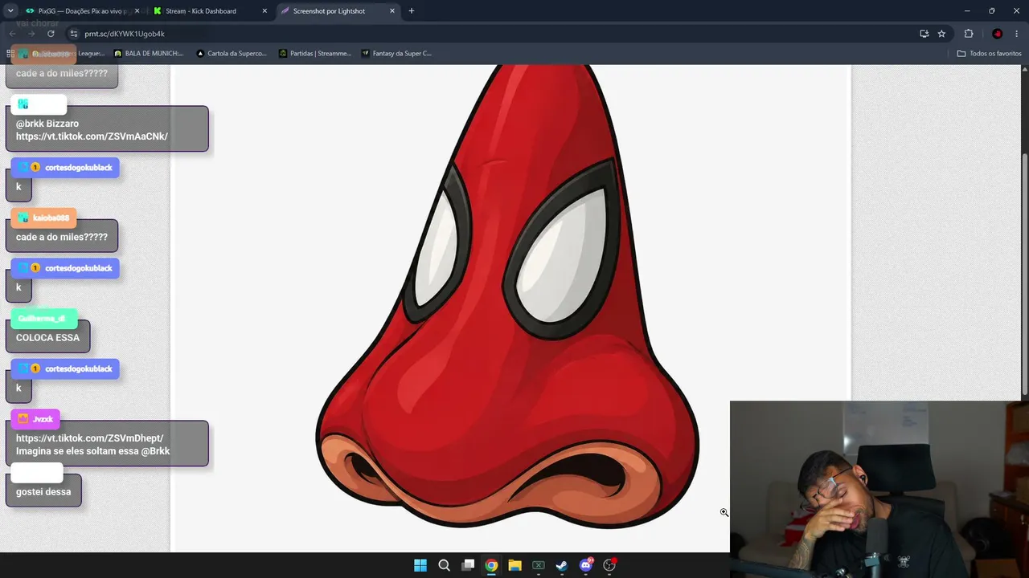Click the vt.tiktok.com/ZSVmDhept/ link in chat
Screen dimensions: 1029x578
pos(89,438)
